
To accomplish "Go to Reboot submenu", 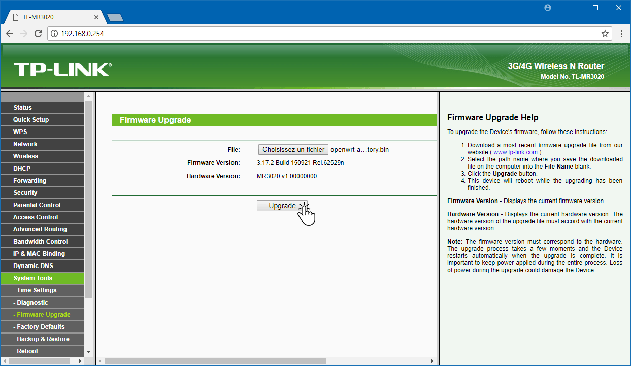I will click(x=42, y=351).
